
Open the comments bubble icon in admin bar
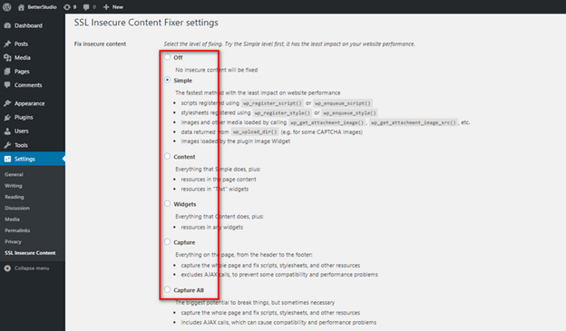point(86,7)
